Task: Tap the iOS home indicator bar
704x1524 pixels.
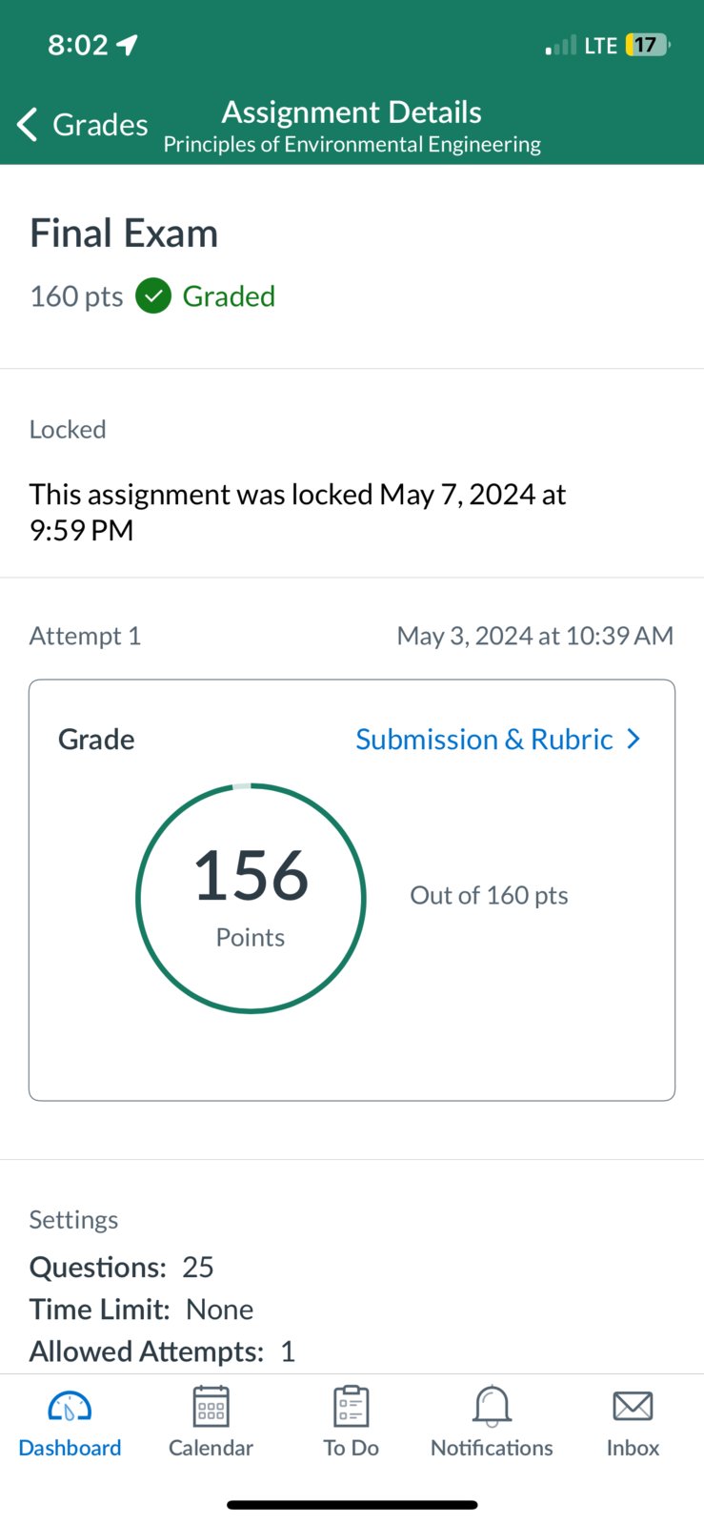Action: (x=352, y=1505)
